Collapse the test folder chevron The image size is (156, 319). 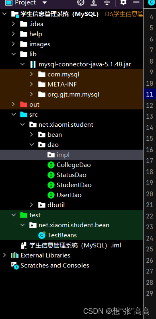tap(14, 215)
